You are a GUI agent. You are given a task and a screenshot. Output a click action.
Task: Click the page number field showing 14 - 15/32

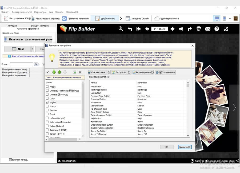click(x=160, y=29)
